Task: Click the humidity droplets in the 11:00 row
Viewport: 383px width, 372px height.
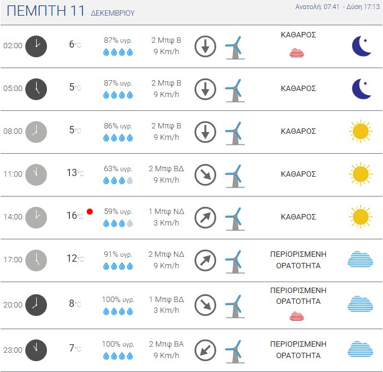Action: pos(118,180)
